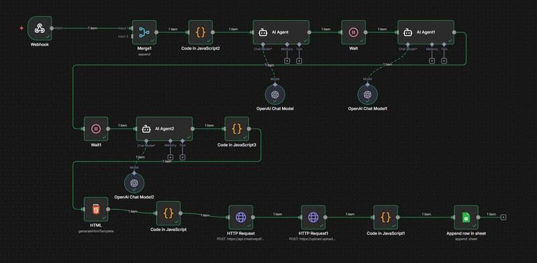
Task: Open the OpenAI Chat Model node
Action: [x=275, y=94]
